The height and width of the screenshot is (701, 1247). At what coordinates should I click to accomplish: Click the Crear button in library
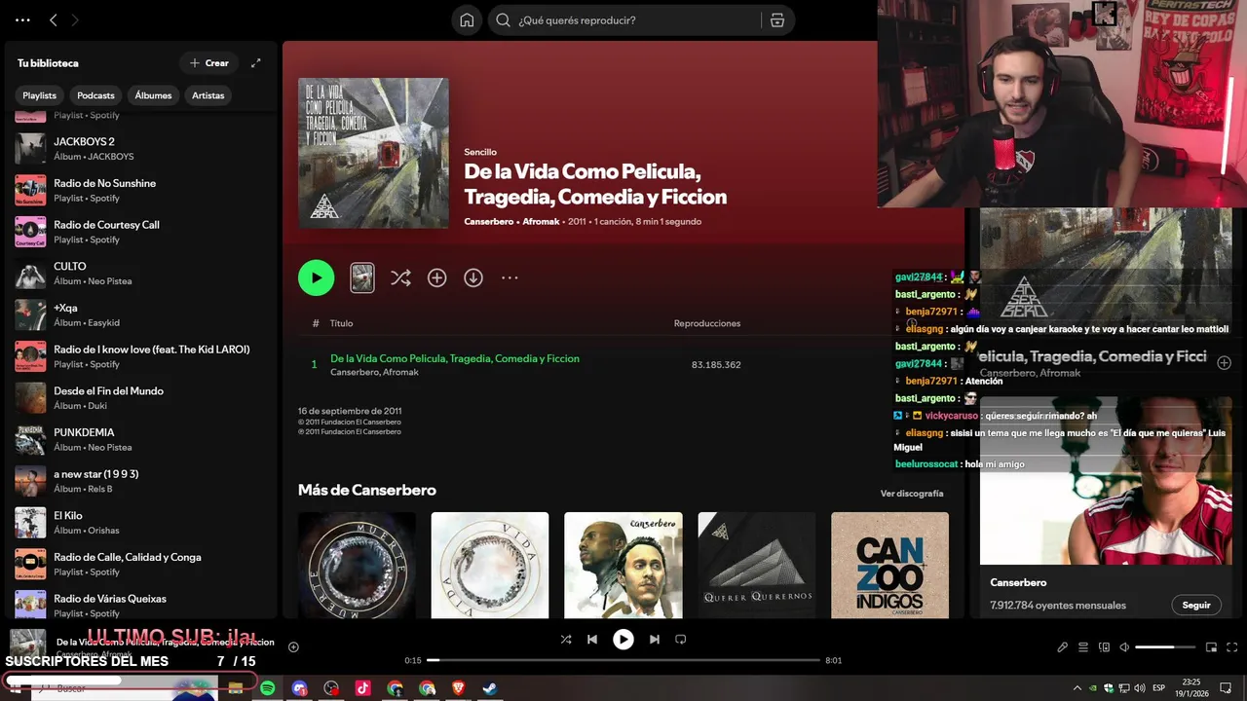pos(209,63)
